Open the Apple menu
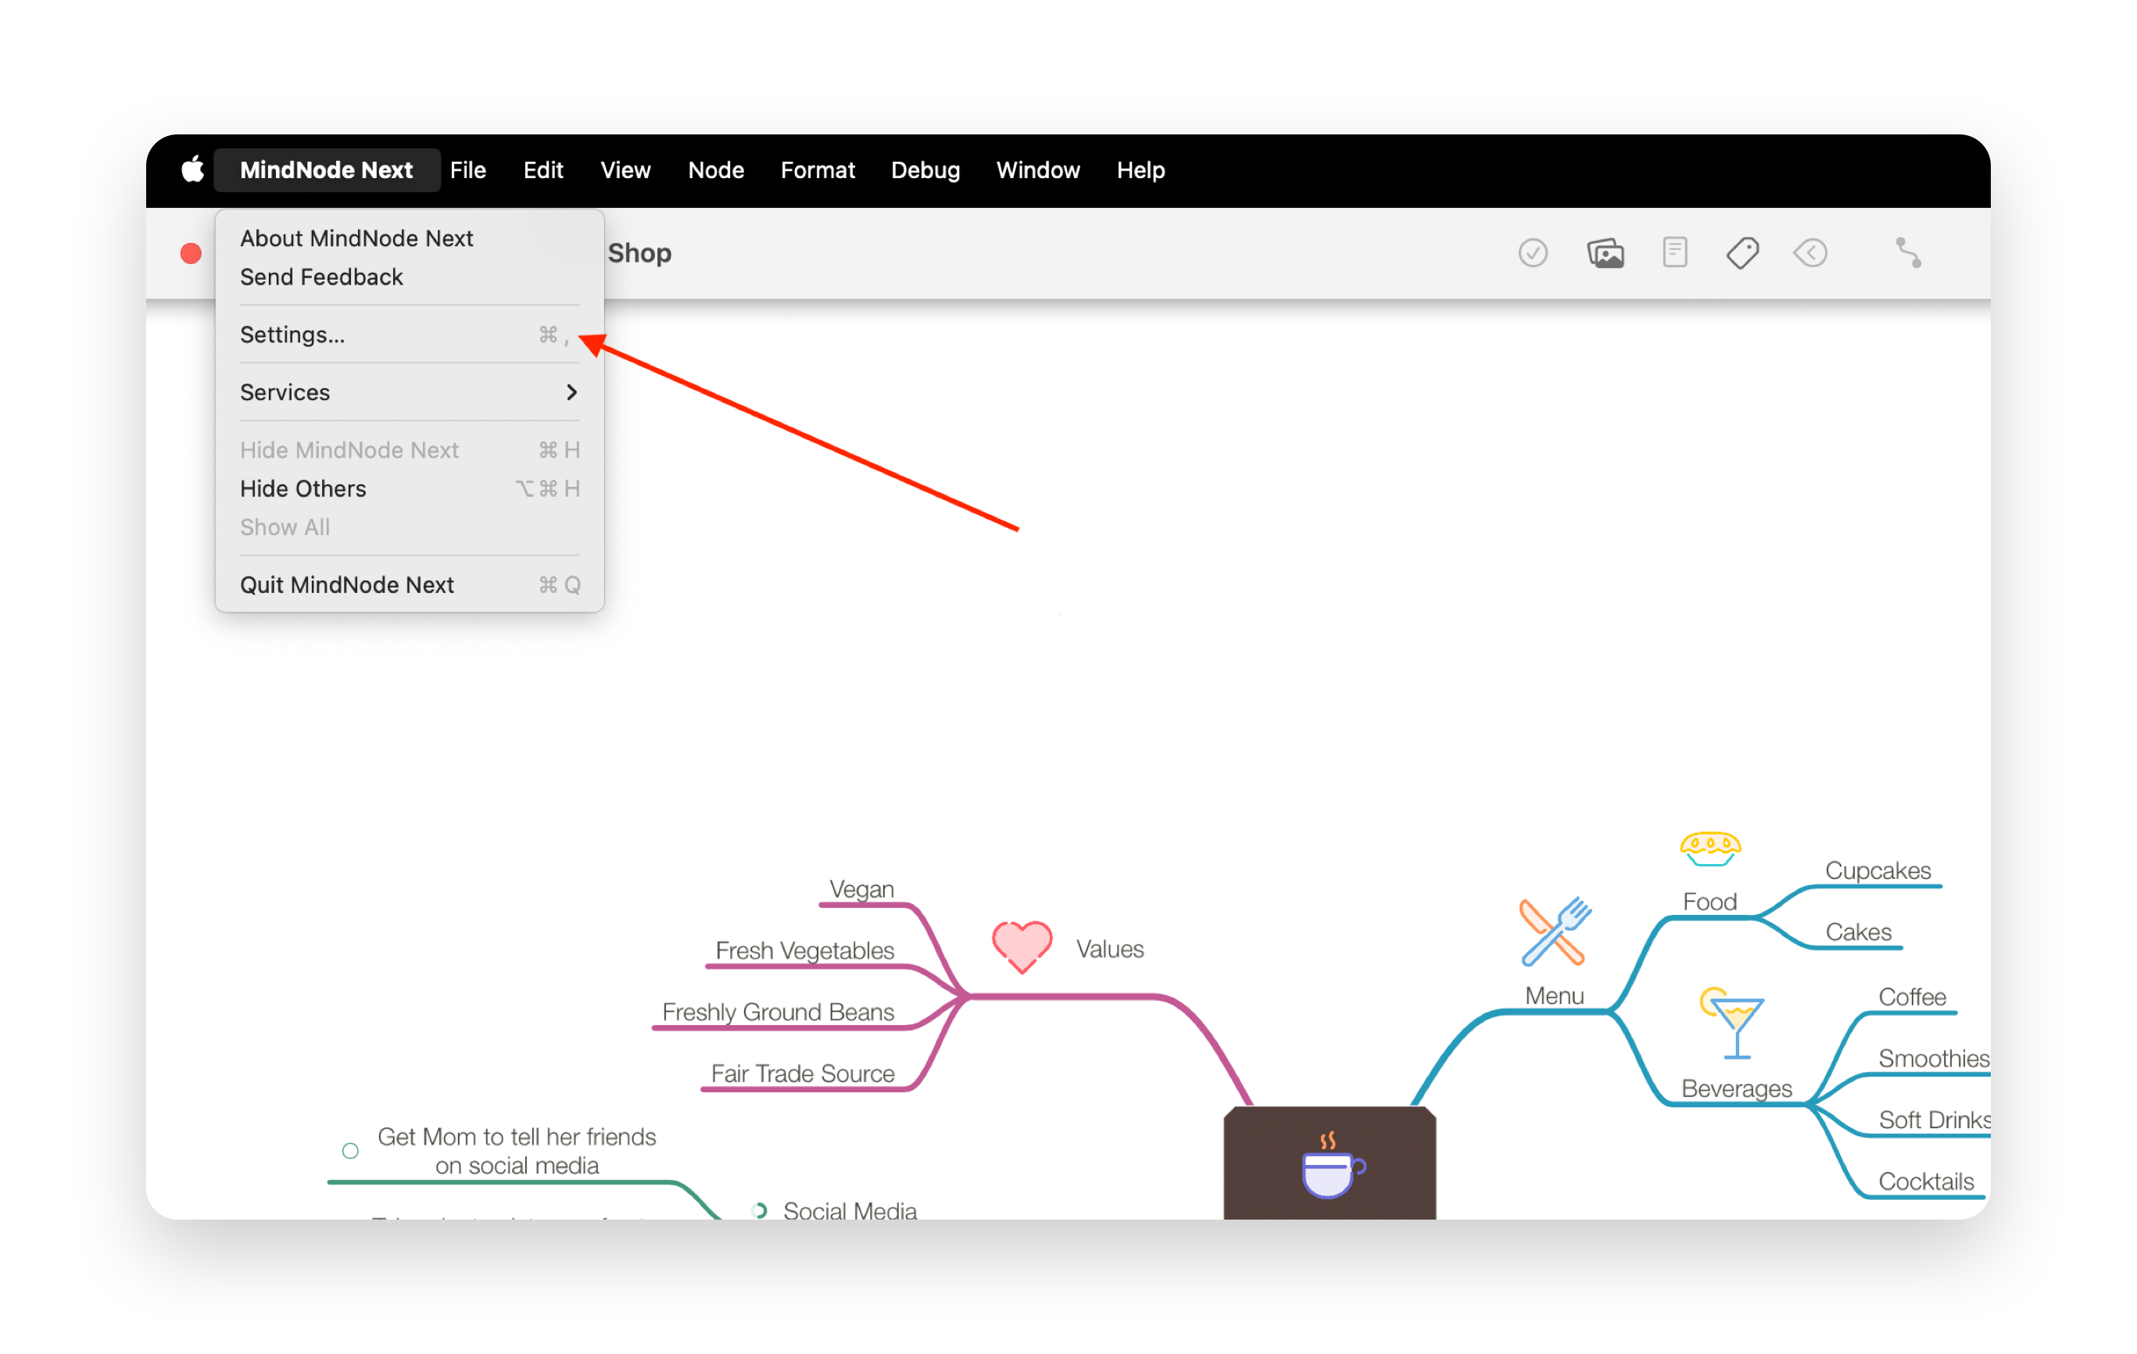Screen dimensions: 2137x1354 pyautogui.click(x=192, y=170)
